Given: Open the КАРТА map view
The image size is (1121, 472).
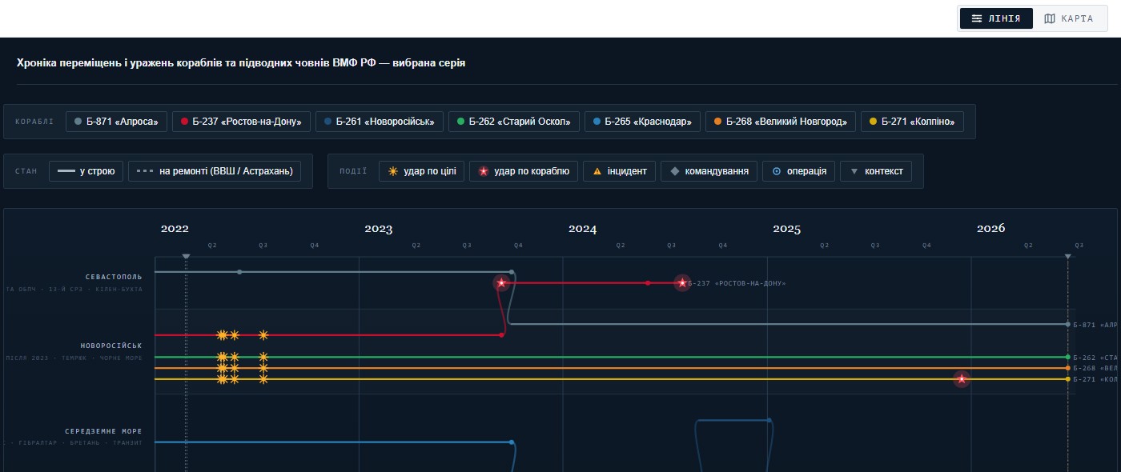Looking at the screenshot, I should point(1069,18).
